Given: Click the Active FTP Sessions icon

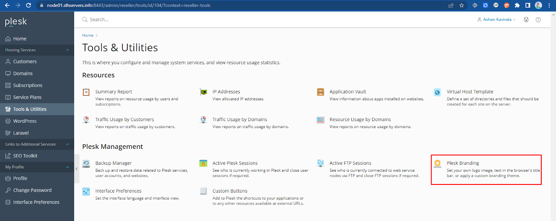Looking at the screenshot, I should (320, 163).
